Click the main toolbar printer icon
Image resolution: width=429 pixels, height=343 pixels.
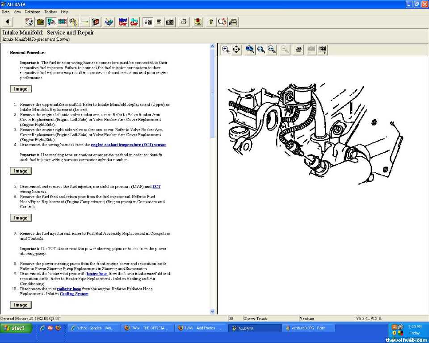pos(183,22)
